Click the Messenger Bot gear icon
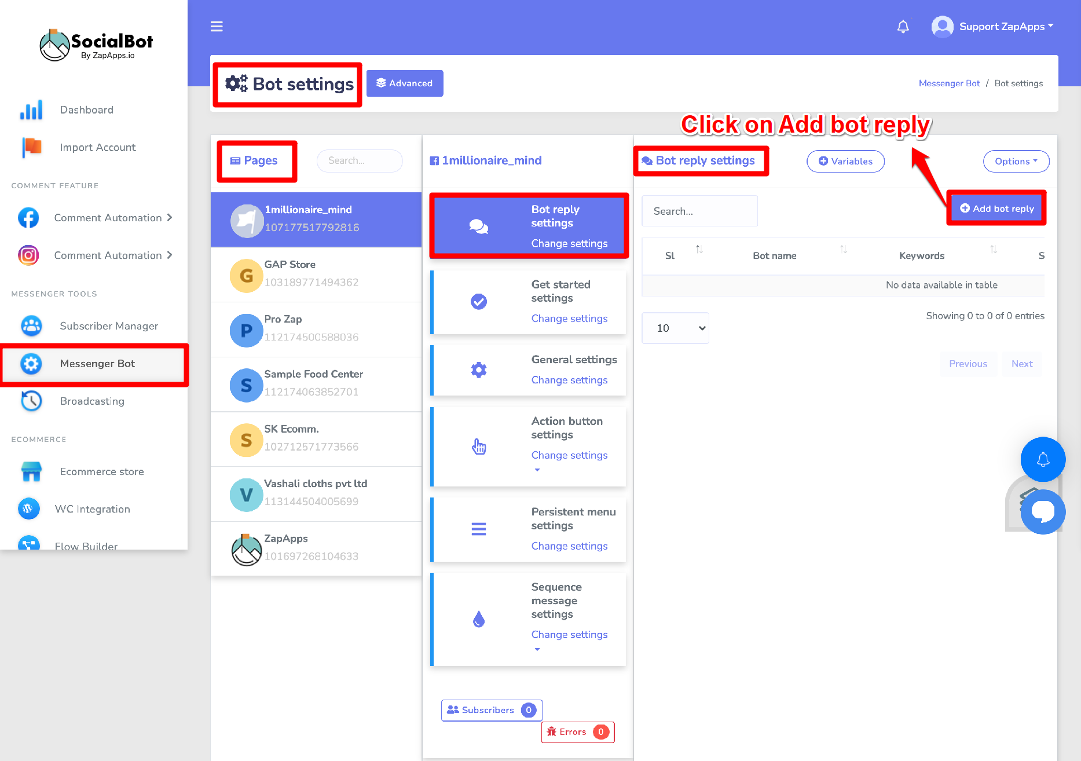1081x761 pixels. coord(31,364)
